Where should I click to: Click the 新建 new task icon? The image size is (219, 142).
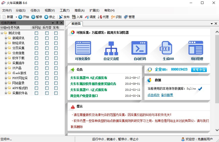[x=4, y=17]
